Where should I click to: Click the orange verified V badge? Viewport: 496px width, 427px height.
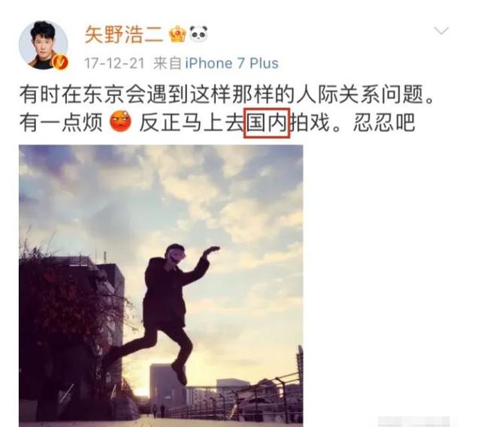60,62
